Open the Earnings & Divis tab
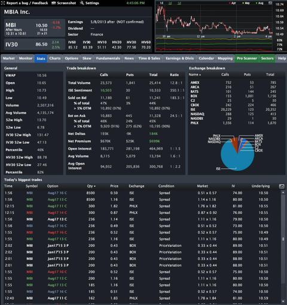Viewport: 287px width, 305px height. pos(179,58)
